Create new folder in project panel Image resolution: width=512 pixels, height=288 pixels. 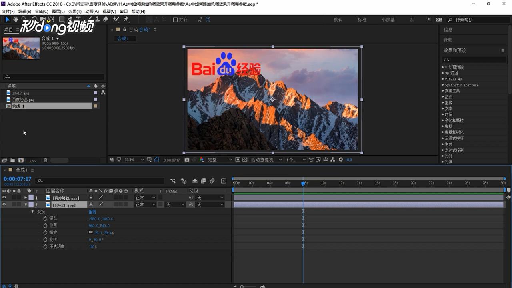(x=12, y=160)
